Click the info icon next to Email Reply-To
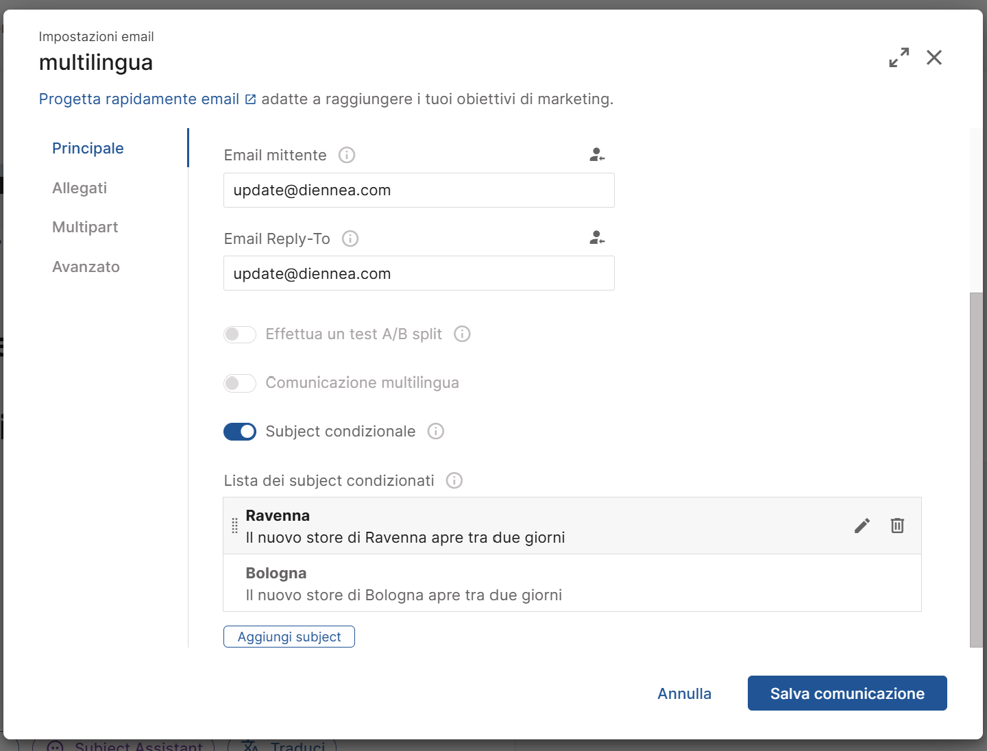The width and height of the screenshot is (987, 751). pos(350,238)
